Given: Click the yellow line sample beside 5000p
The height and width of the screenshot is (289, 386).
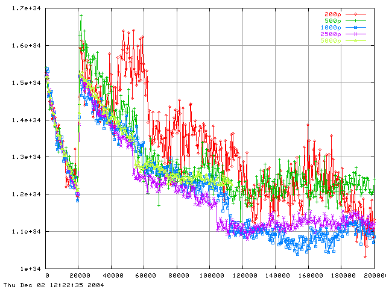Looking at the screenshot, I should 356,42.
